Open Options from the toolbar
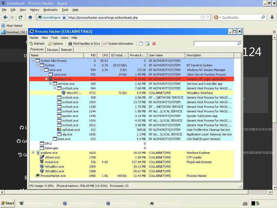277x208 pixels. click(55, 44)
